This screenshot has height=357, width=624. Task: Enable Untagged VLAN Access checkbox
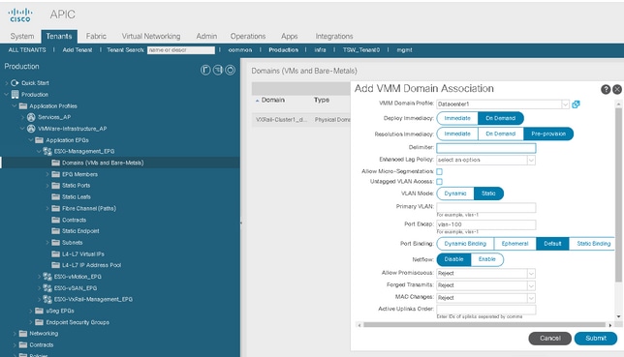(x=439, y=182)
